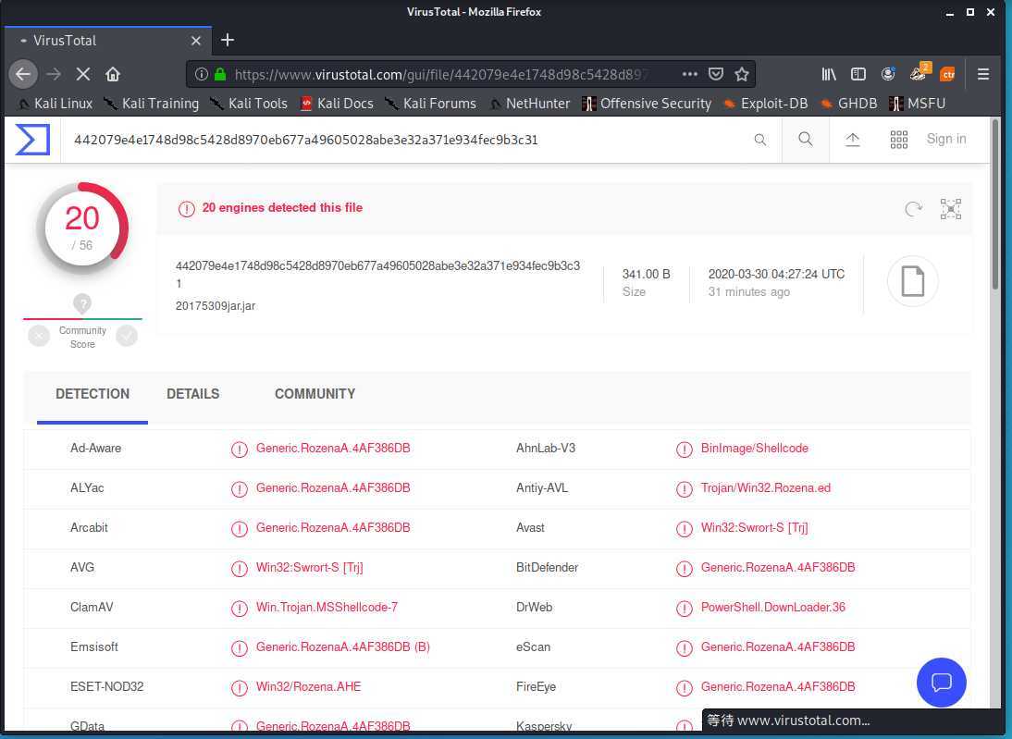Viewport: 1012px width, 739px height.
Task: Close the VirusTotal tab
Action: click(196, 41)
